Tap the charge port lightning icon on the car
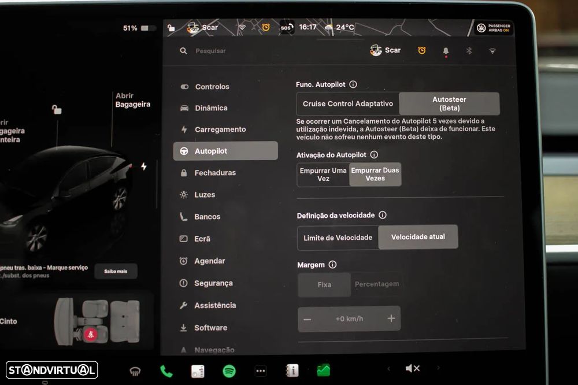This screenshot has width=578, height=385. (x=144, y=166)
